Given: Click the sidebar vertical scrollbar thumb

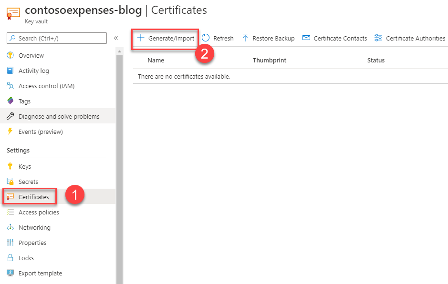Looking at the screenshot, I should point(119,170).
